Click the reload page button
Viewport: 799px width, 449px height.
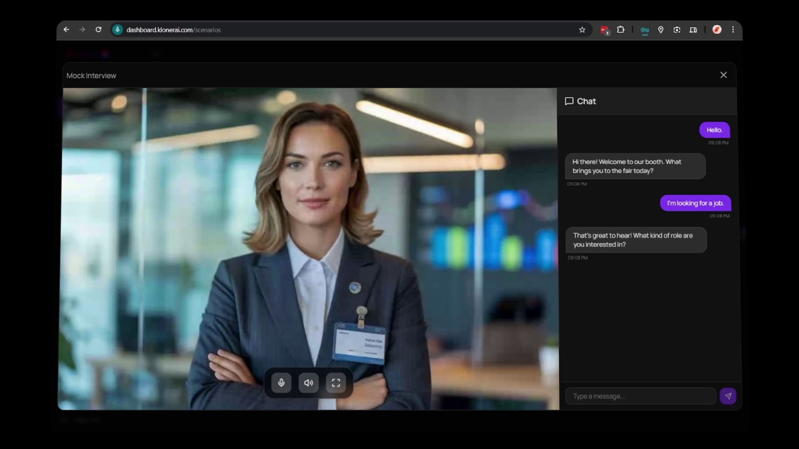99,30
